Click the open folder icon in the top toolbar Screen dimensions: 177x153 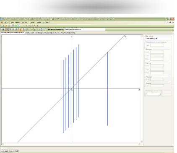(6, 26)
